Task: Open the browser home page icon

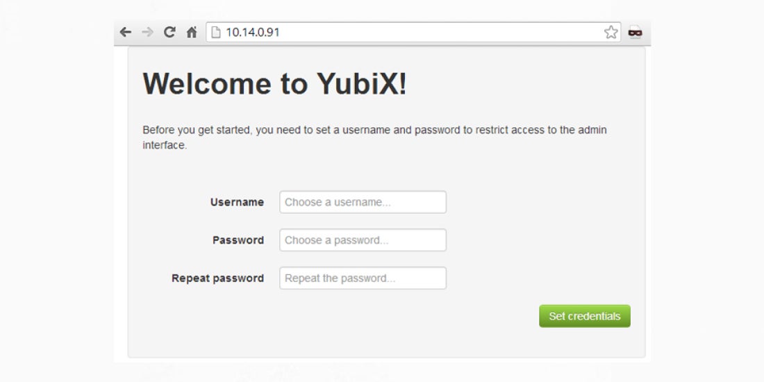Action: point(192,32)
